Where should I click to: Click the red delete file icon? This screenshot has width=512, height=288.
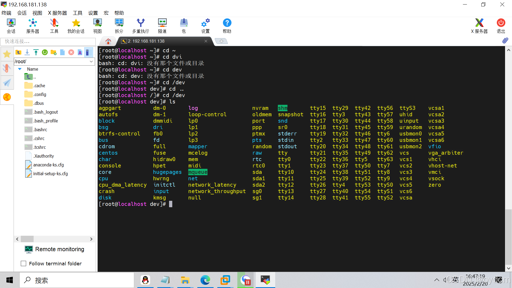point(71,52)
